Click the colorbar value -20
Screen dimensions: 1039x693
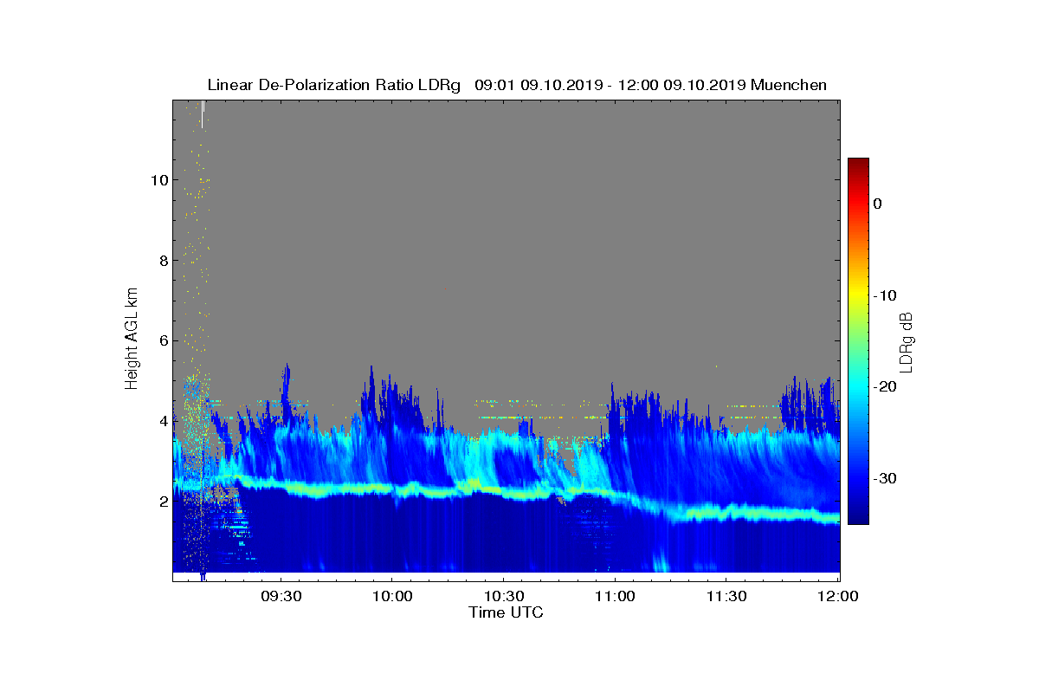pyautogui.click(x=885, y=386)
